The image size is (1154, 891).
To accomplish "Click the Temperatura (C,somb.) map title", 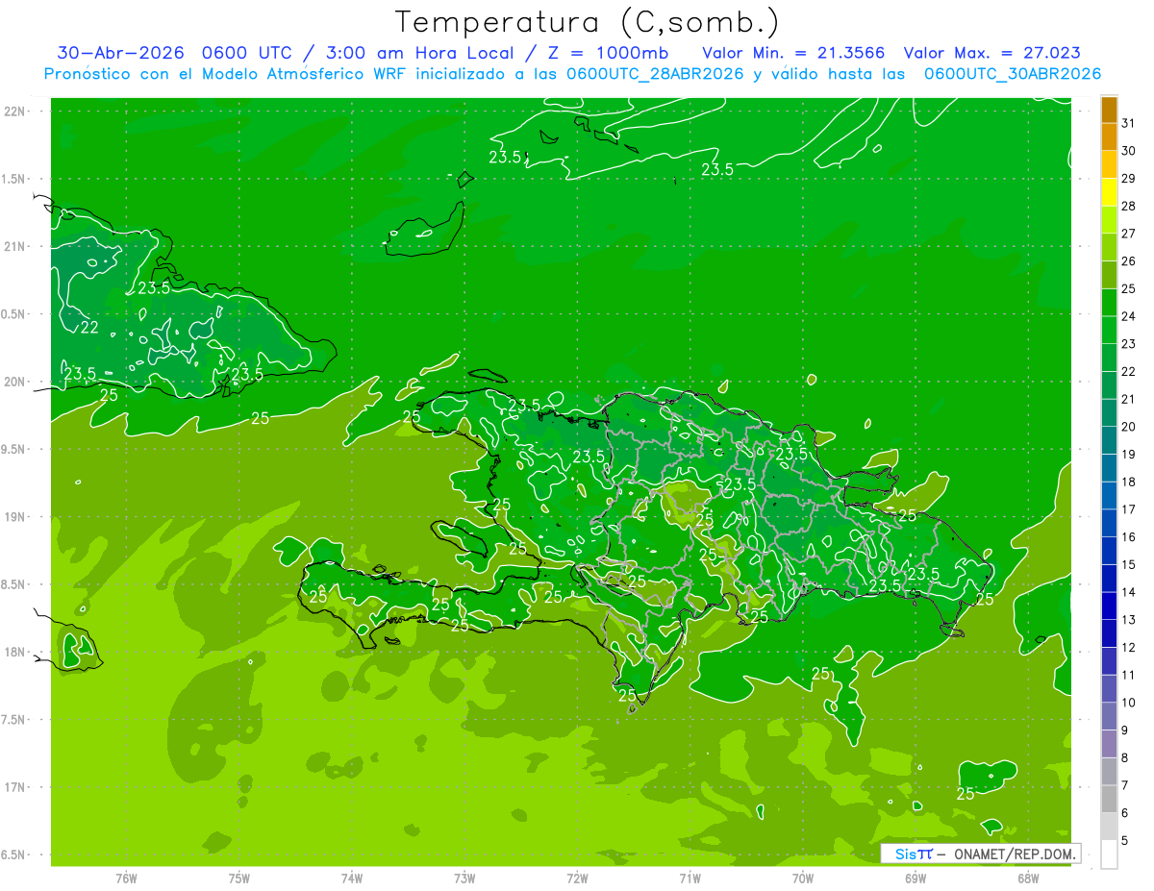I will (588, 21).
